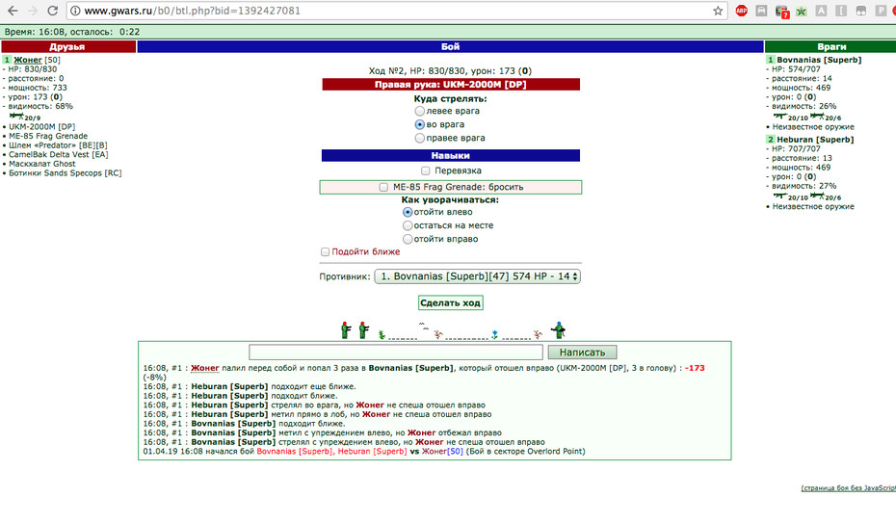Reload the battle page
The height and width of the screenshot is (523, 896).
[53, 11]
